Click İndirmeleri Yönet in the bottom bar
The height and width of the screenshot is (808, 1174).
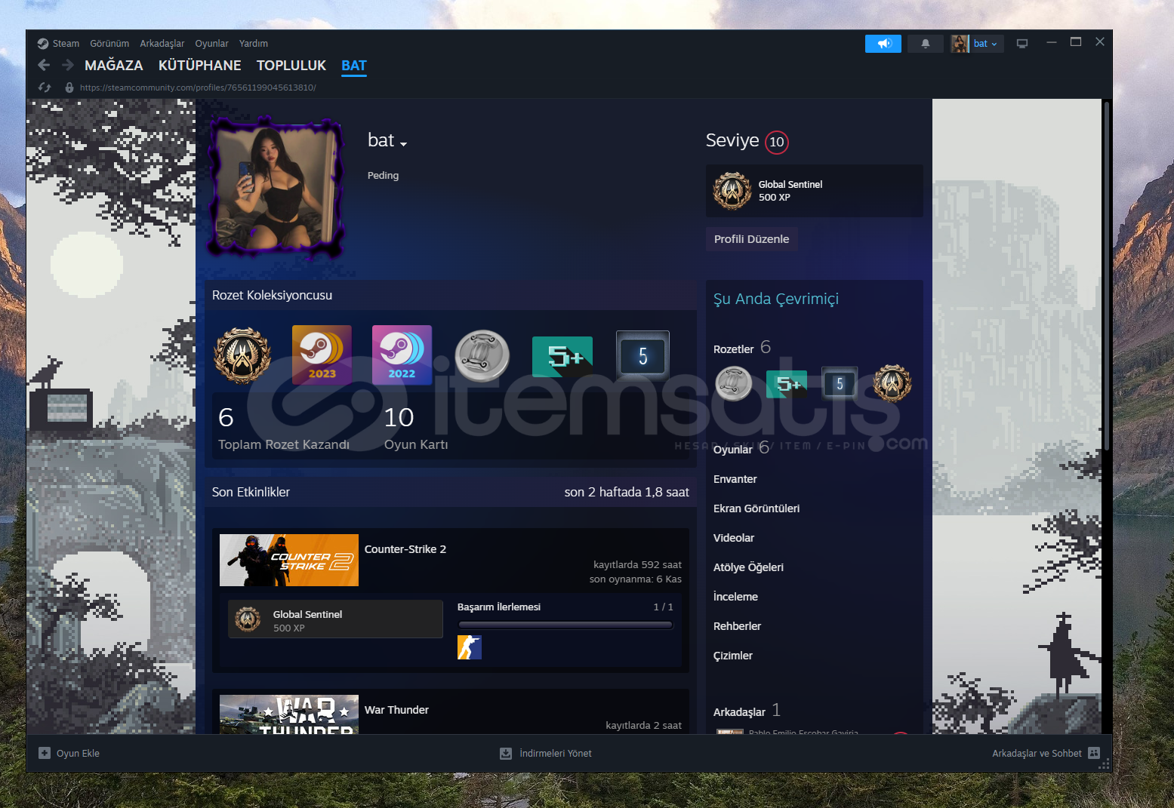point(546,753)
